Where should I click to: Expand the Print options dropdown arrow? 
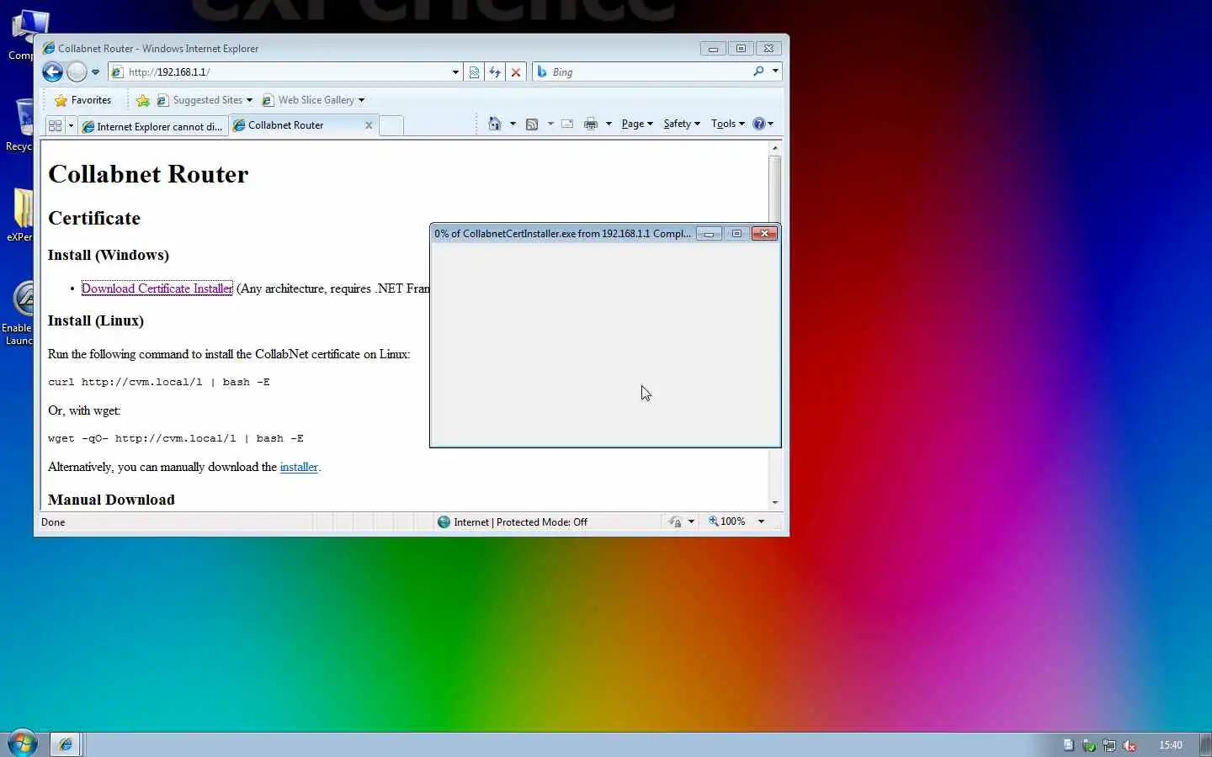point(609,124)
